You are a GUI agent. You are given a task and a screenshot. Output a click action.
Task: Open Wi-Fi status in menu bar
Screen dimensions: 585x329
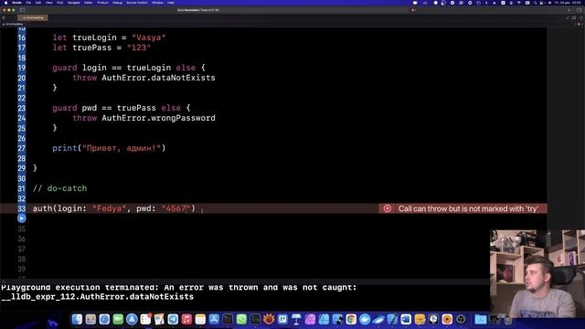[518, 3]
